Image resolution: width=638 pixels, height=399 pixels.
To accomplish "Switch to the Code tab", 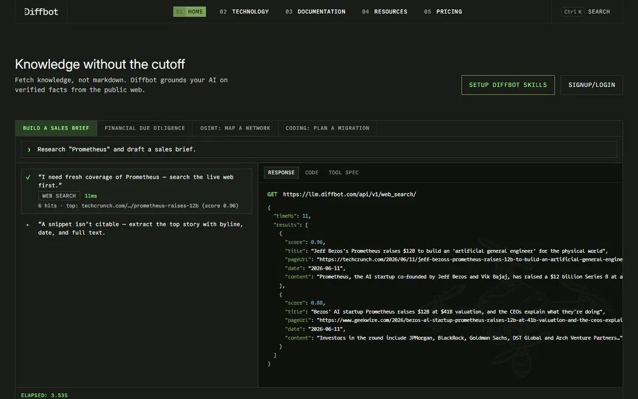I will [x=311, y=172].
